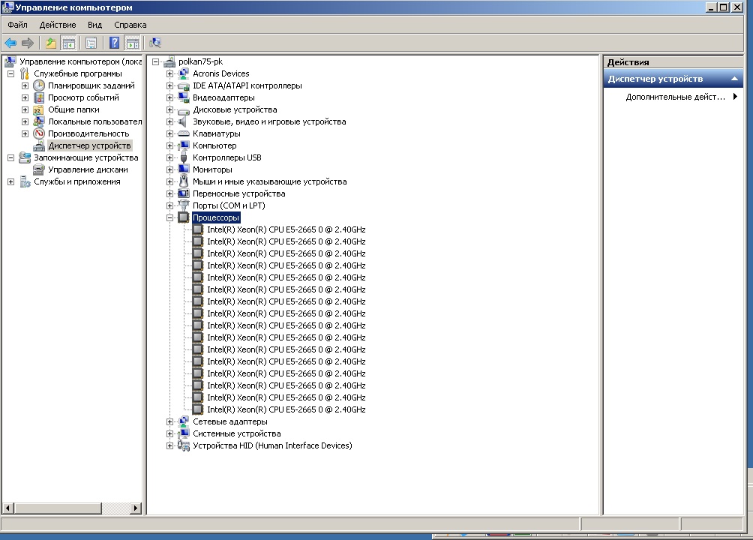The width and height of the screenshot is (753, 540).
Task: Collapse Диспетчер устройств section in Действия pane
Action: click(734, 79)
